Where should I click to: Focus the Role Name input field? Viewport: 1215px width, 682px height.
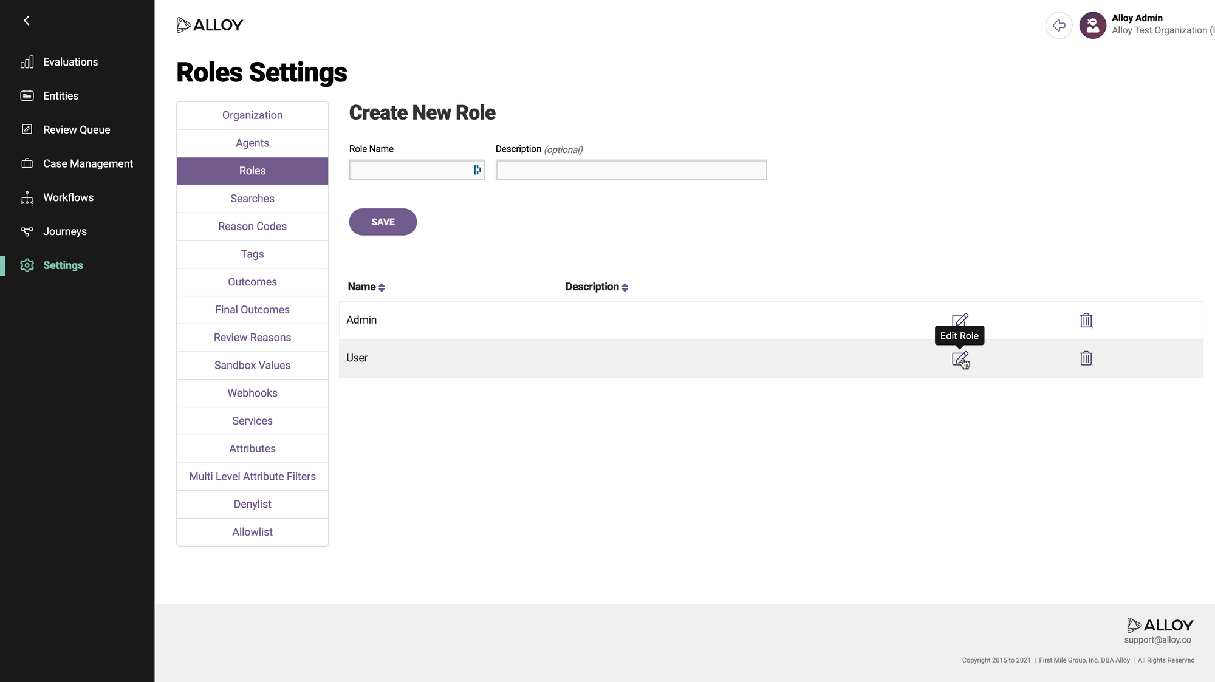click(x=410, y=170)
